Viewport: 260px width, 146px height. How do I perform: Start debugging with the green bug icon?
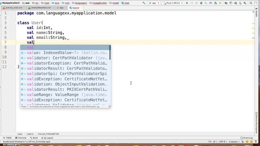tap(201, 3)
